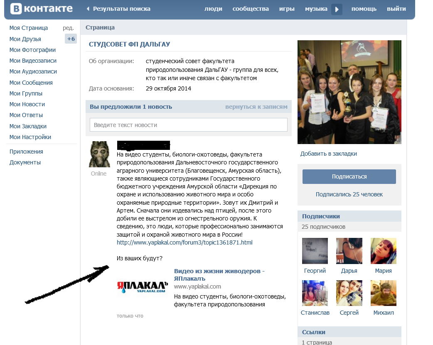Viewport: 433px width, 345px height.
Task: Open subscriber Сергей's avatar
Action: coord(349,293)
